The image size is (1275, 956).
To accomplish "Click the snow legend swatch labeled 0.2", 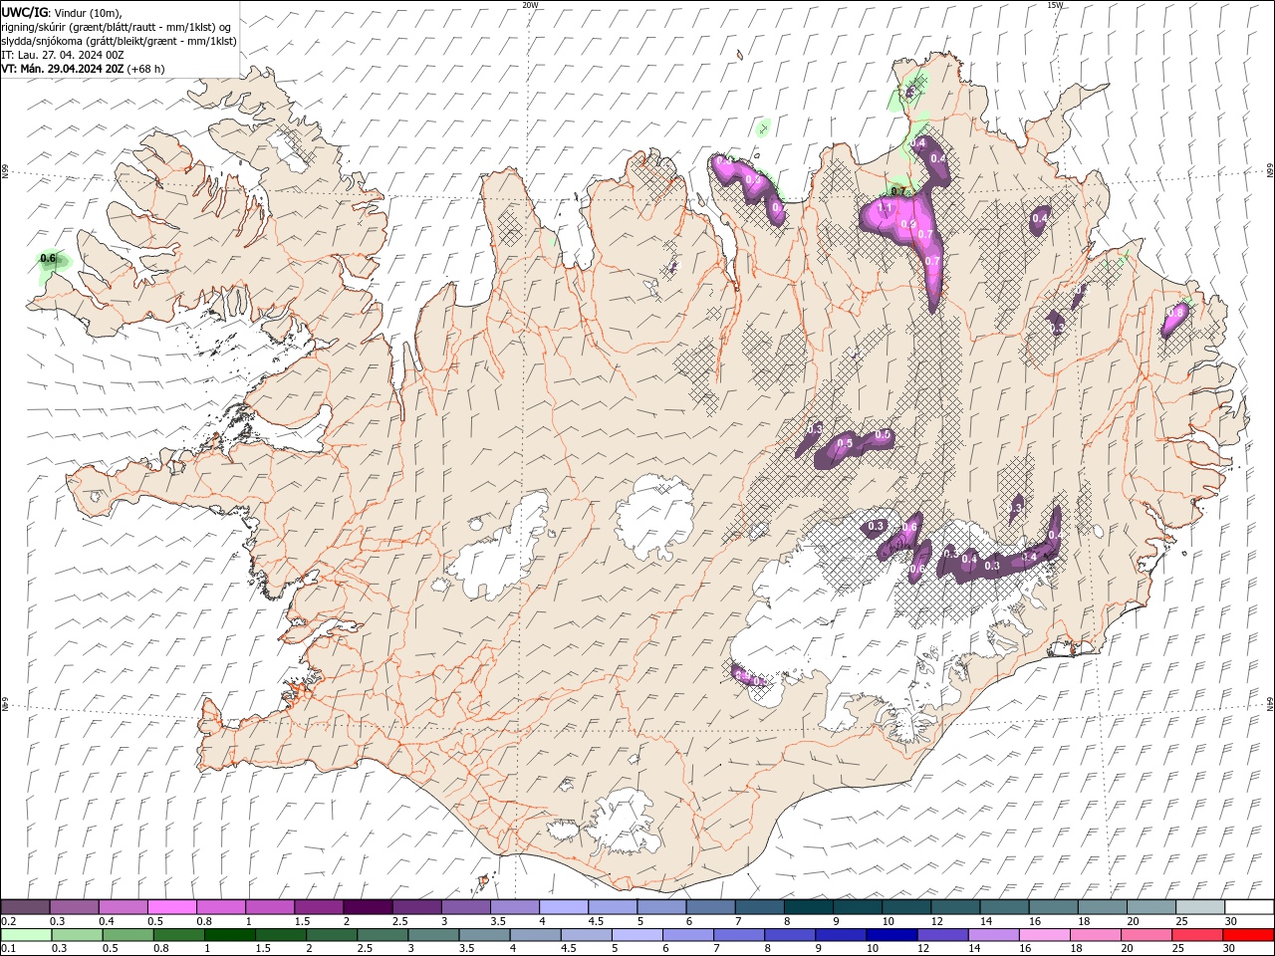I will [25, 907].
